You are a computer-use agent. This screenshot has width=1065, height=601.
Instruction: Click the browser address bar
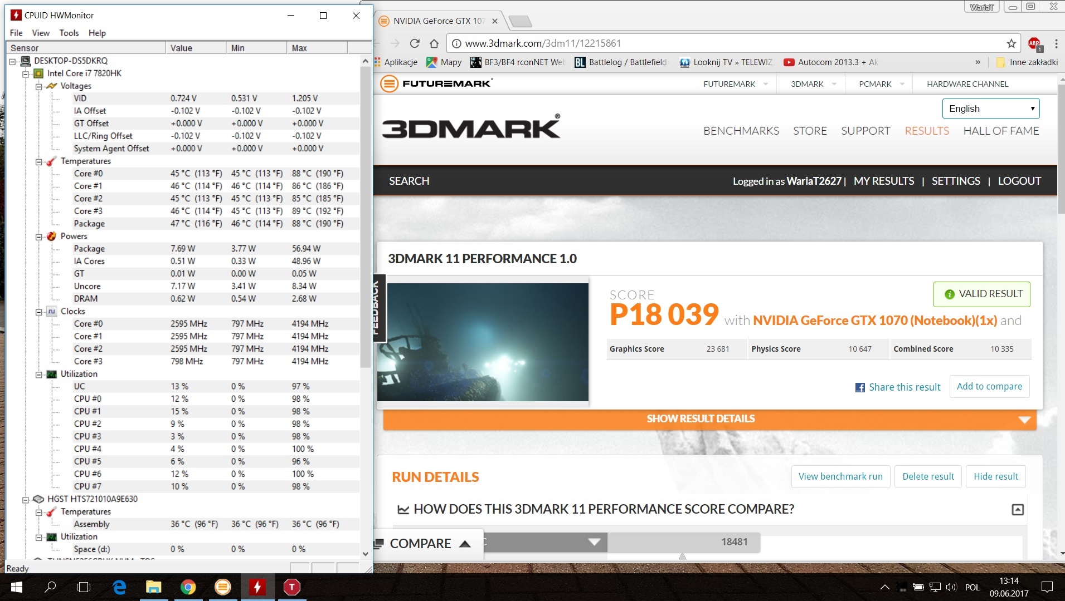(733, 43)
